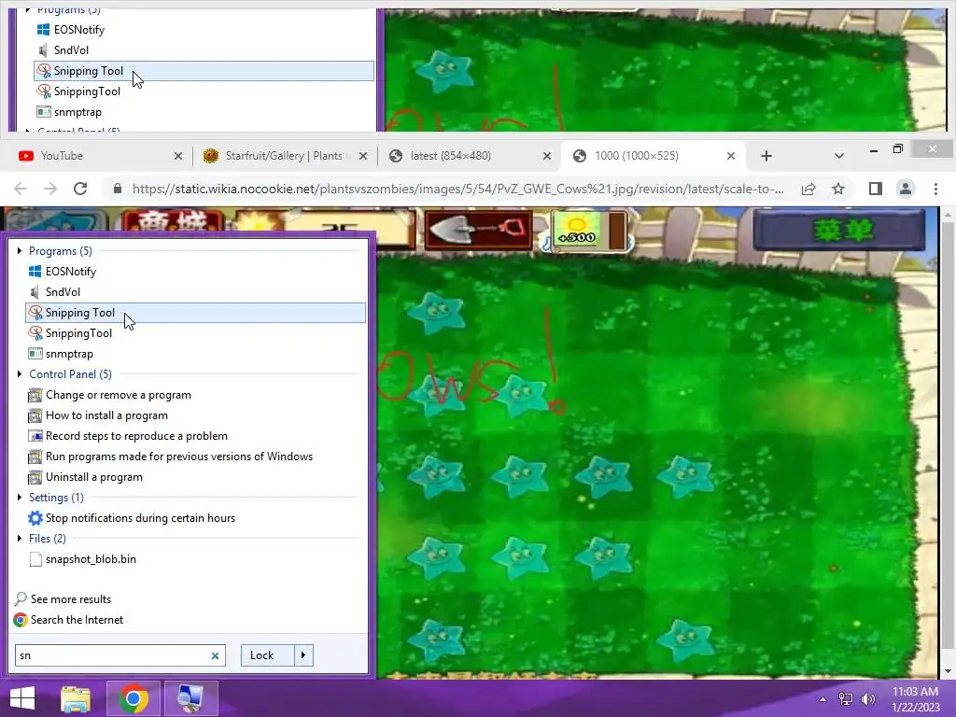Open the network tray icon
The image size is (956, 717).
click(x=846, y=698)
